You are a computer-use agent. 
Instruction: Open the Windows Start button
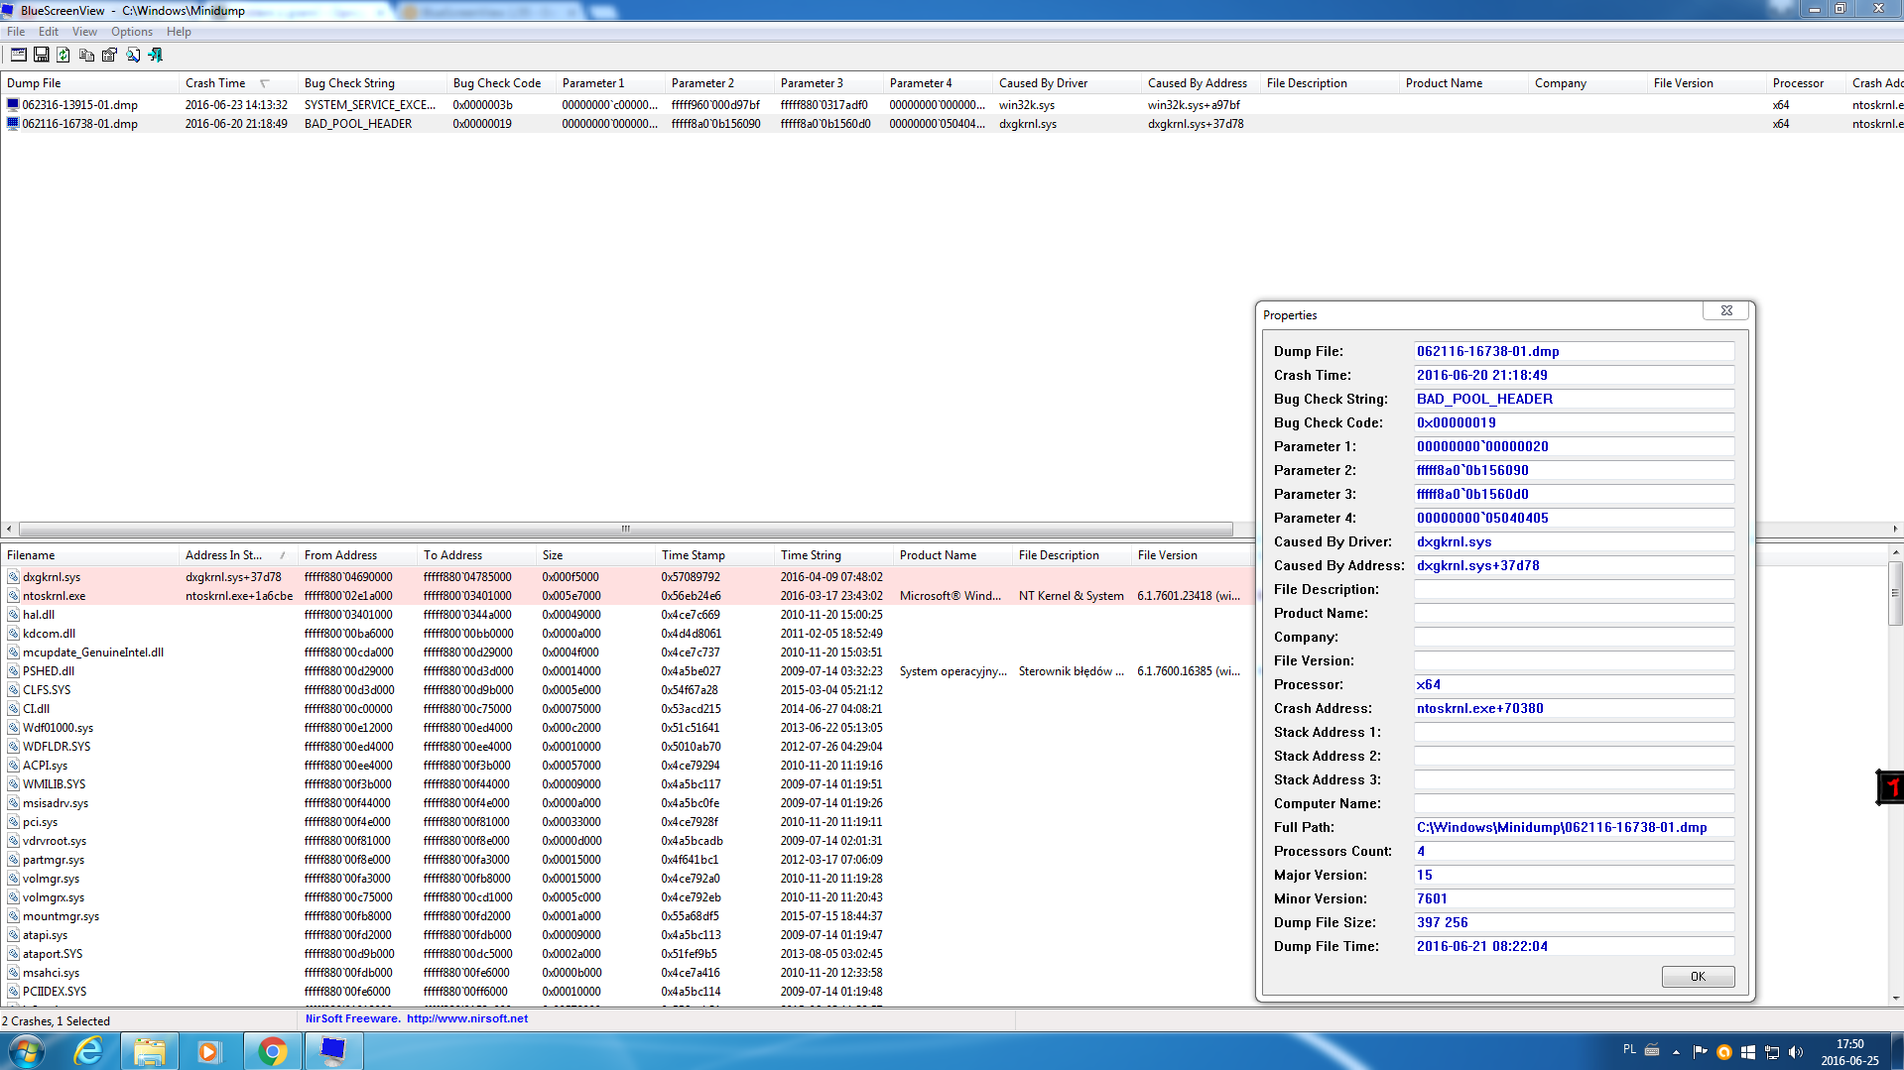tap(27, 1051)
